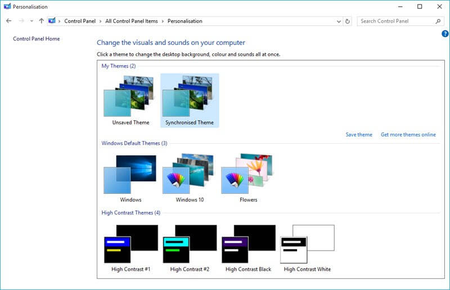
Task: Apply High Contrast #1 theme
Action: click(x=130, y=248)
